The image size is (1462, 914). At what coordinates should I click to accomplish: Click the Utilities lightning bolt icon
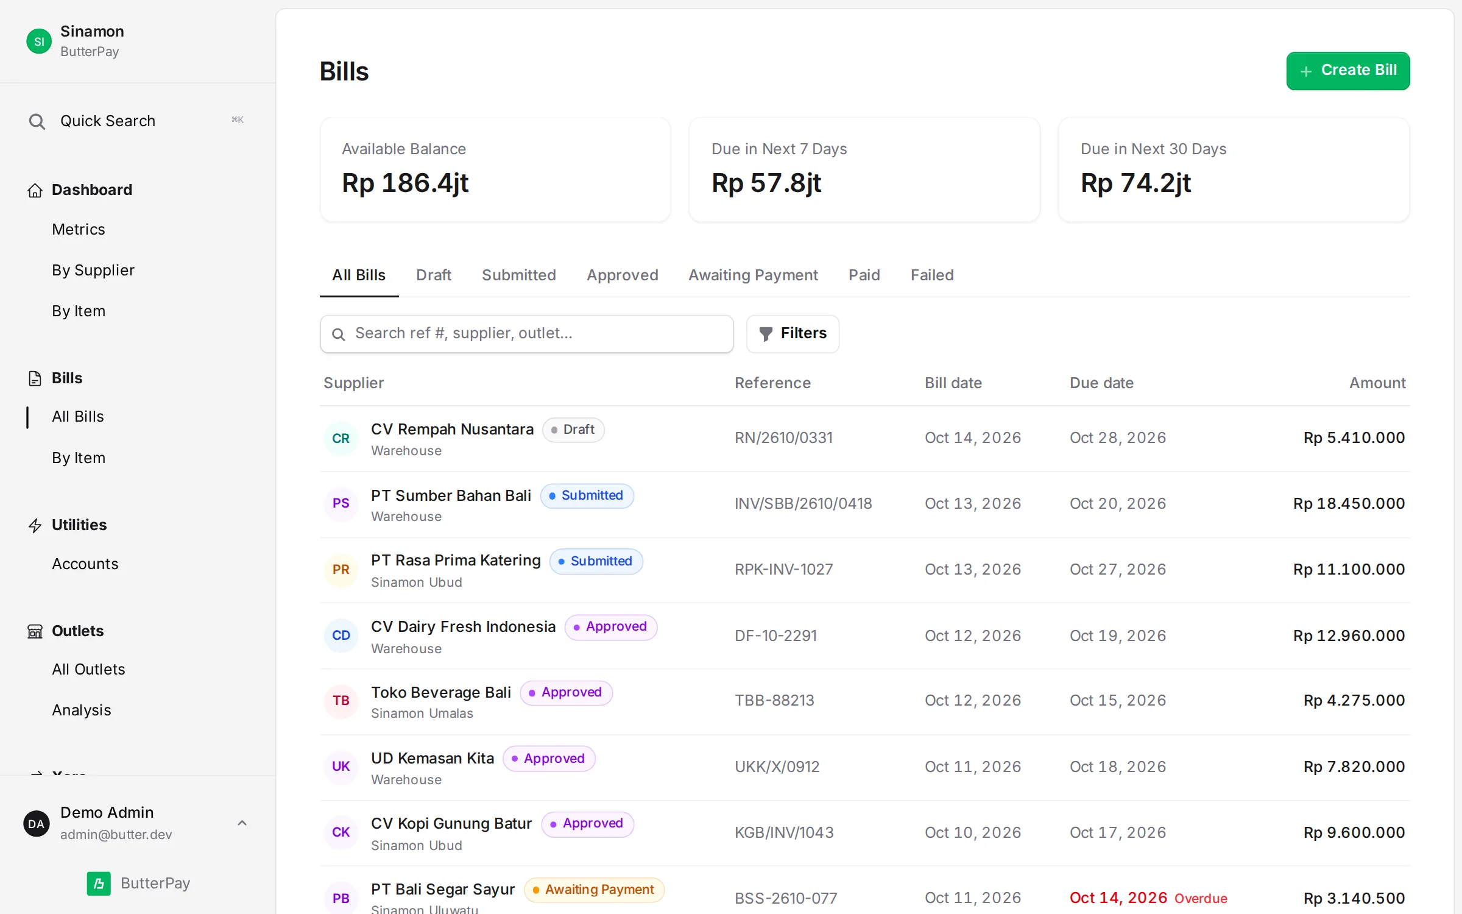tap(35, 525)
